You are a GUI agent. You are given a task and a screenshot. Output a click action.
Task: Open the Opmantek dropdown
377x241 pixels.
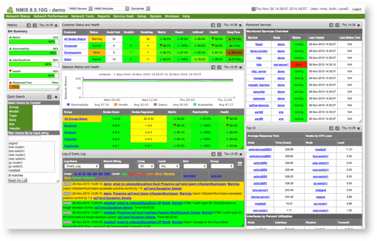(x=140, y=9)
